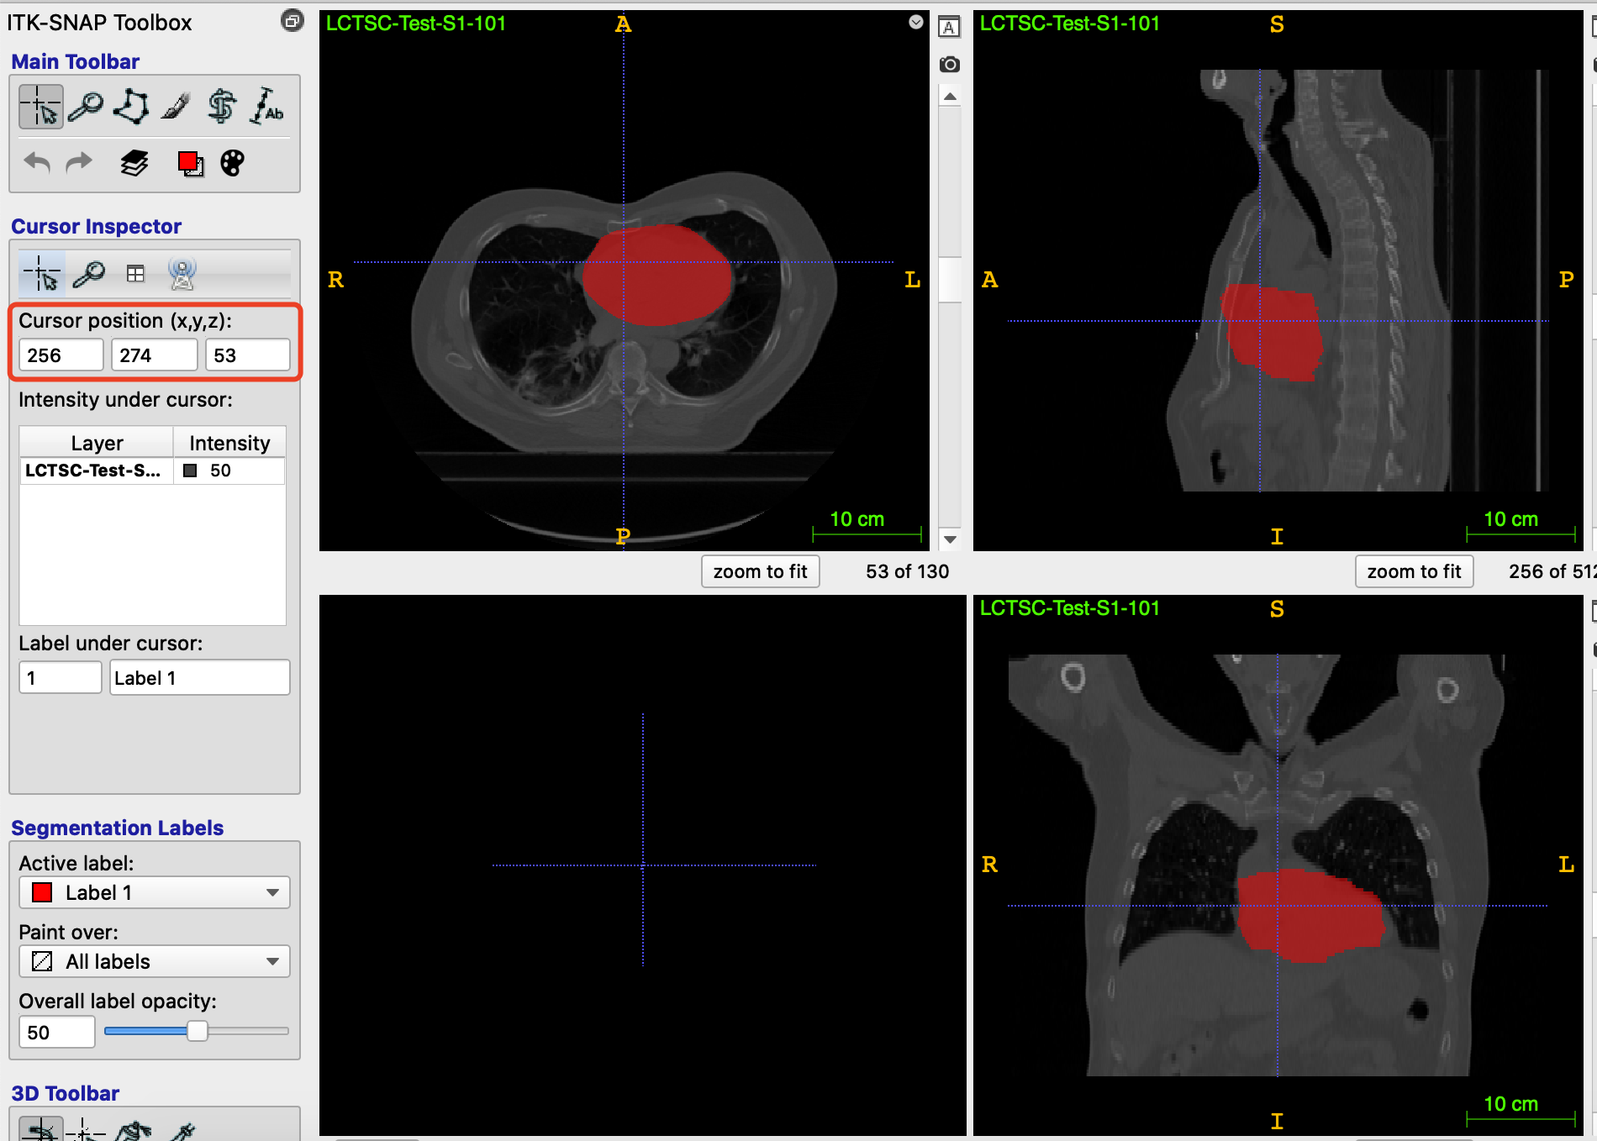Activate the Snake active contour tool
Image resolution: width=1597 pixels, height=1141 pixels.
pos(221,106)
